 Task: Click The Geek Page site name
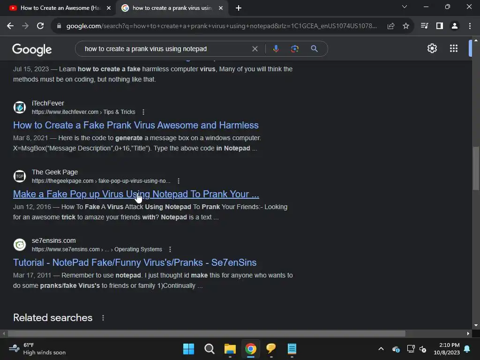coord(55,172)
